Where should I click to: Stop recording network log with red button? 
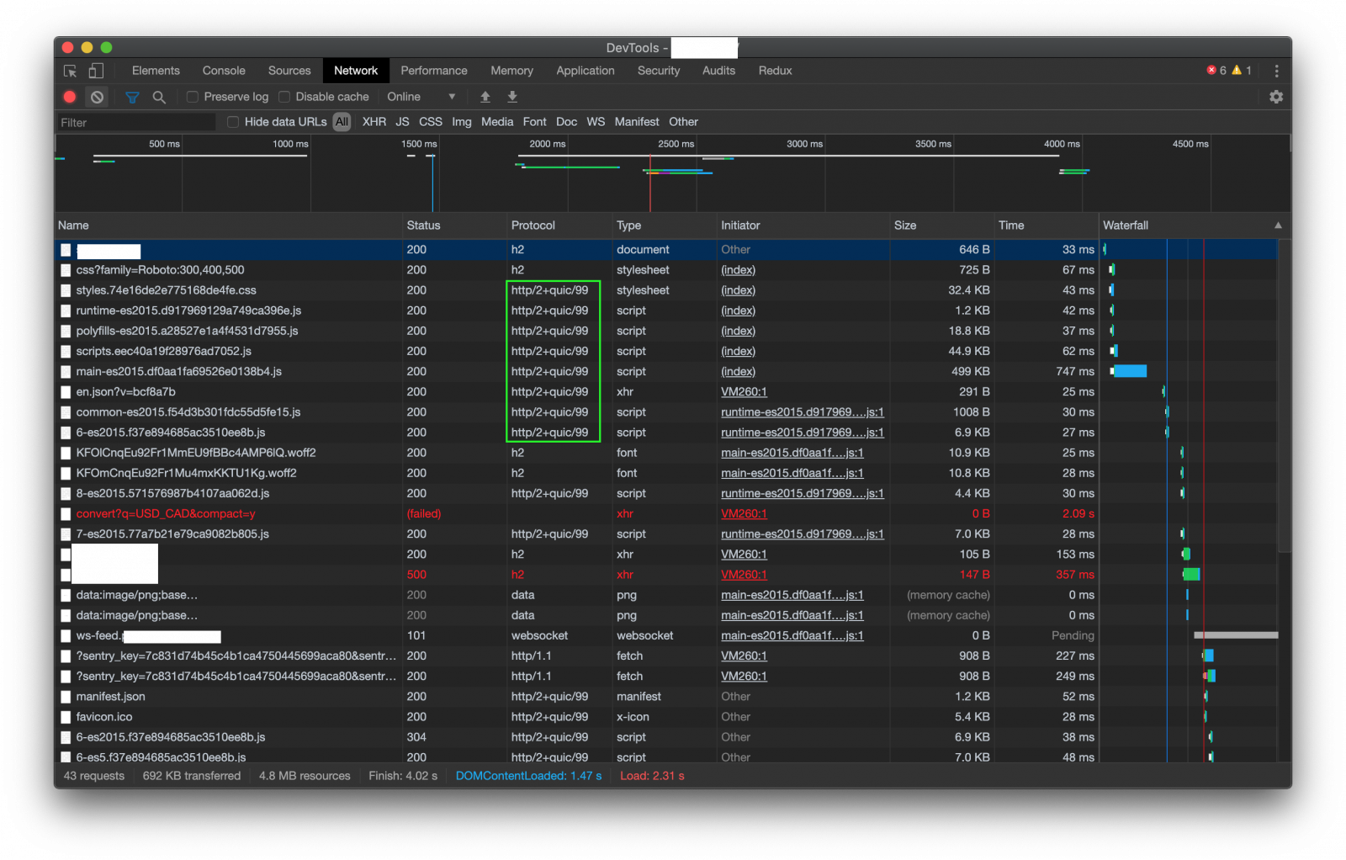point(70,98)
